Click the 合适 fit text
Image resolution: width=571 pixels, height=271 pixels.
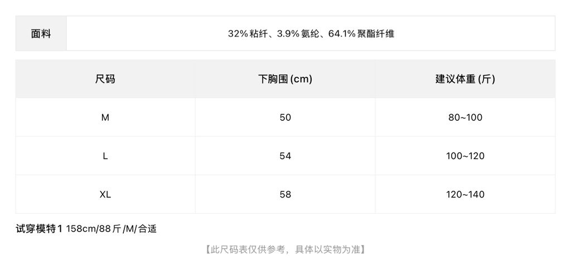click(147, 229)
